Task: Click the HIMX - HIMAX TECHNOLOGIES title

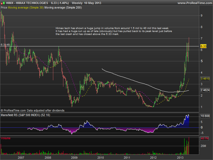Action: coord(27,3)
